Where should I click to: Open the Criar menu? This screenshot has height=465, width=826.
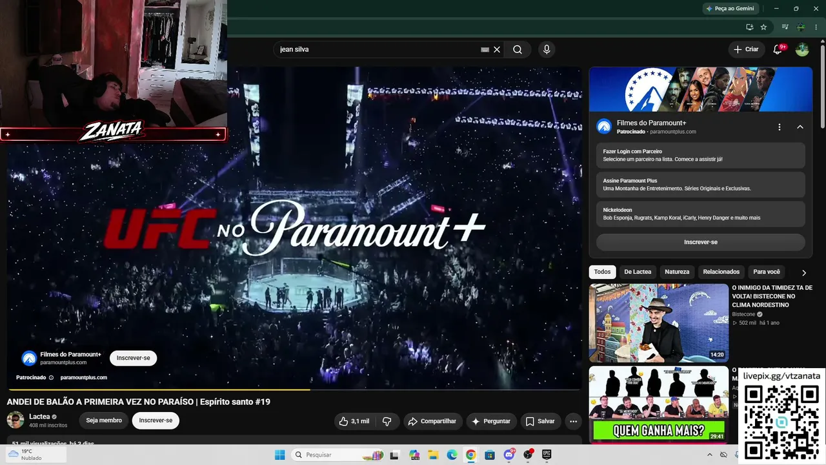tap(746, 49)
